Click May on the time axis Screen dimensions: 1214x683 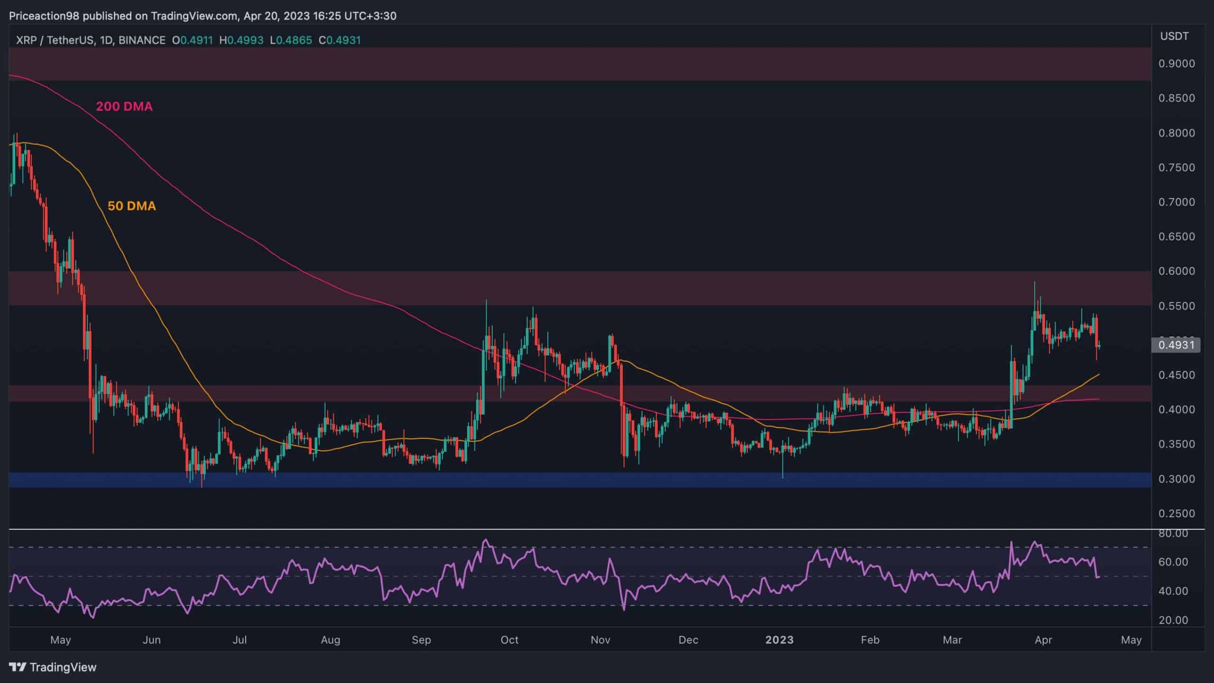click(x=61, y=639)
